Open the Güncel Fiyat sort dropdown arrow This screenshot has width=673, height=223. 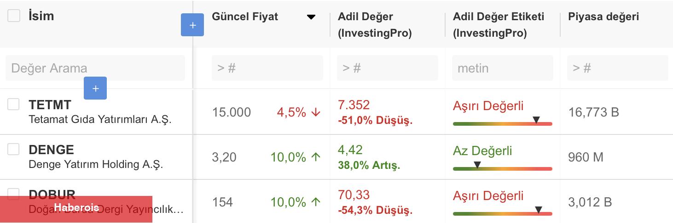(x=311, y=17)
